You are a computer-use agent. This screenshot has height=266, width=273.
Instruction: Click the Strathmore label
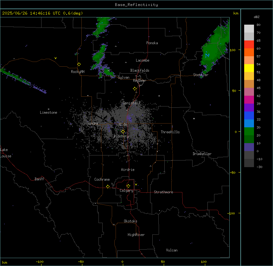[163, 192]
